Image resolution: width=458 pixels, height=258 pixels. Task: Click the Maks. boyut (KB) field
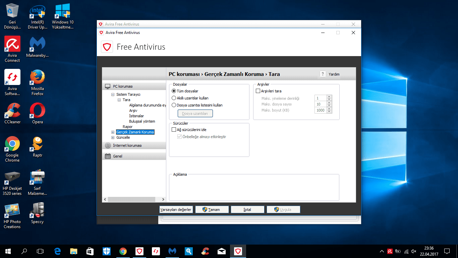click(x=321, y=110)
